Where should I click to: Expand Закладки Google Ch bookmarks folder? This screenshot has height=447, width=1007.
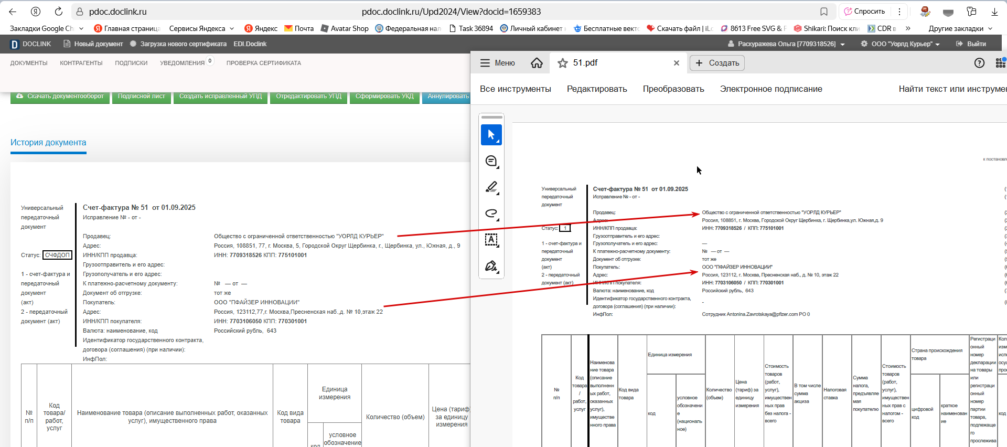pyautogui.click(x=46, y=28)
